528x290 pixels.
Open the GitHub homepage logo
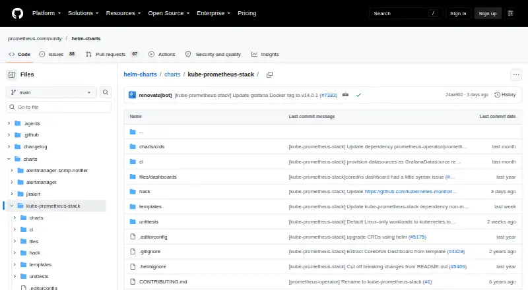click(18, 13)
